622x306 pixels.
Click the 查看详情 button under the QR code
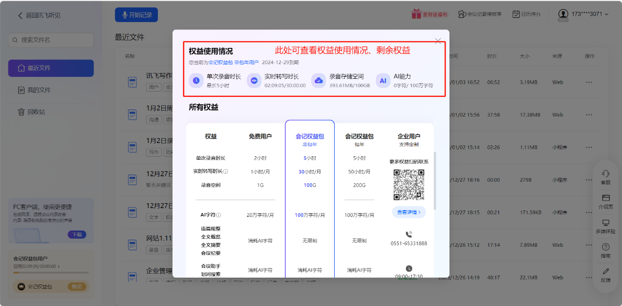409,212
